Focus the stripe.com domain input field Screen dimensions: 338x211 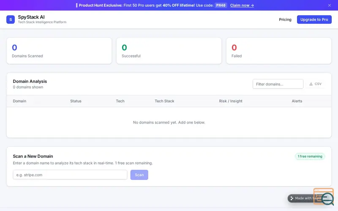click(70, 175)
